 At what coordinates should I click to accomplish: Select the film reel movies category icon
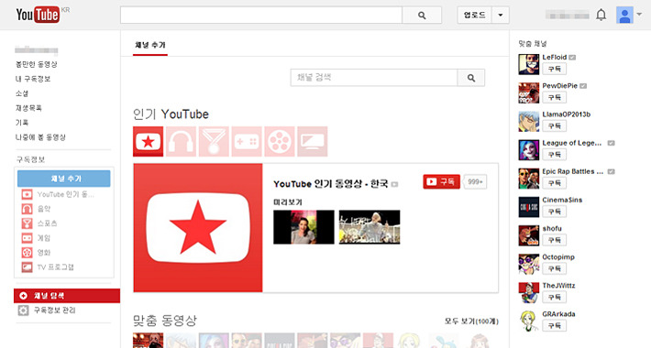pos(280,141)
